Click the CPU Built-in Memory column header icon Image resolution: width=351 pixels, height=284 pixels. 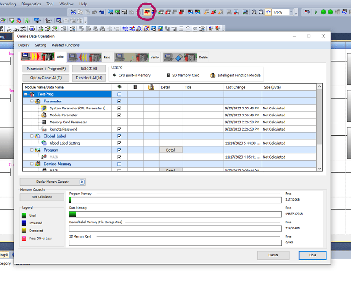point(119,87)
